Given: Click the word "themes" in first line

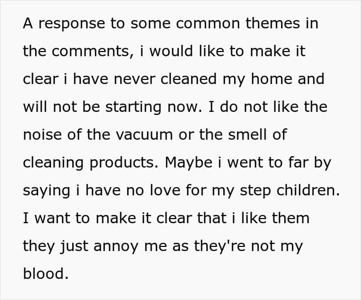Looking at the screenshot, I should point(273,23).
